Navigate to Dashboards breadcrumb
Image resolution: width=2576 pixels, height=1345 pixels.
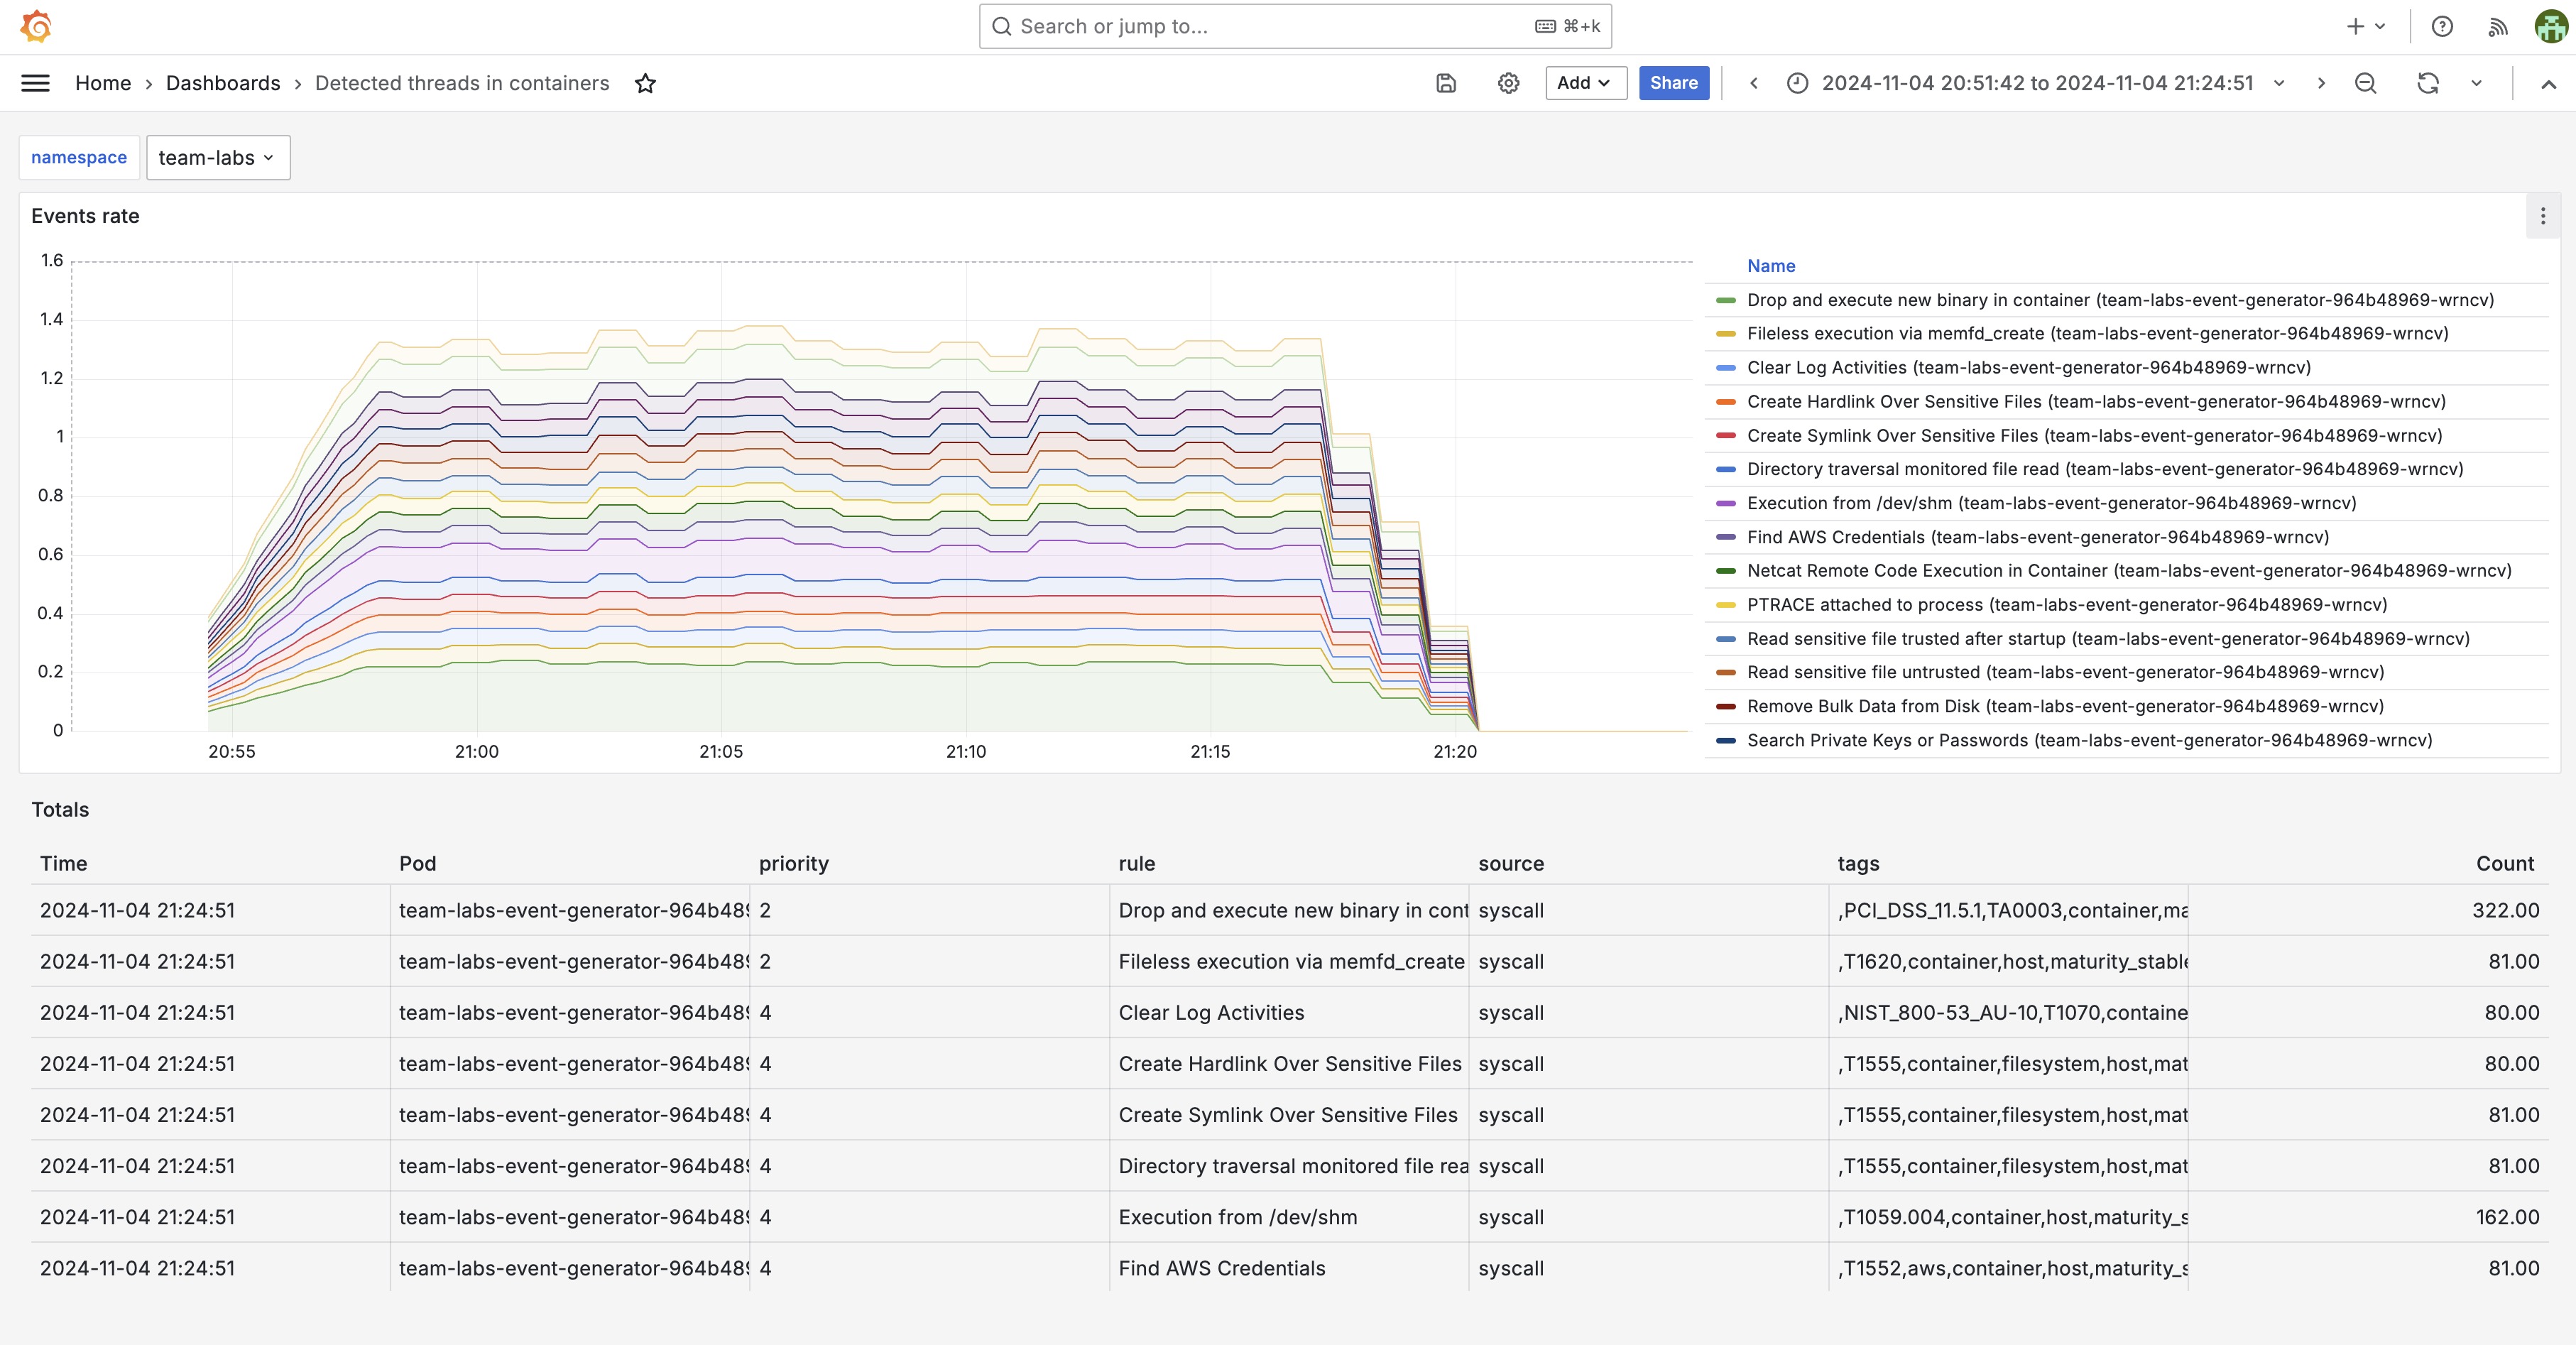pos(223,83)
